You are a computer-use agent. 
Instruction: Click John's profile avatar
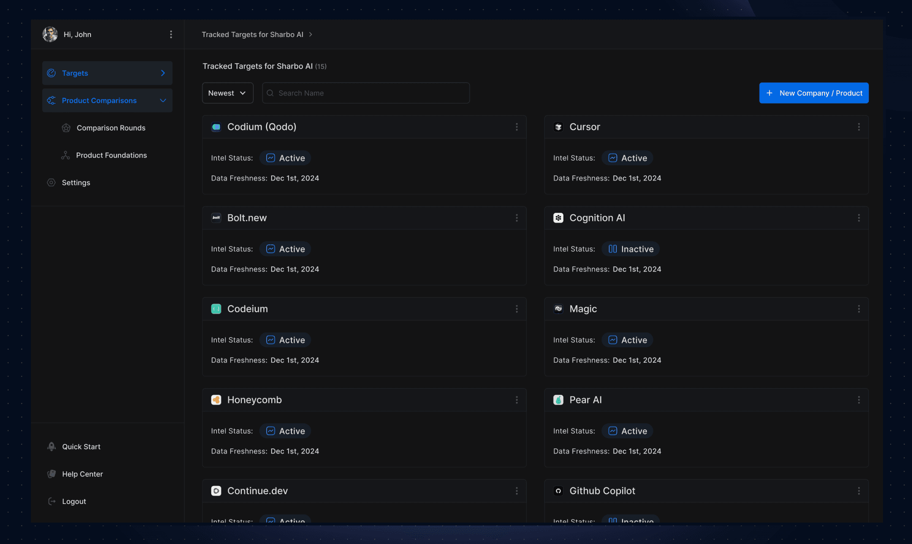(50, 34)
